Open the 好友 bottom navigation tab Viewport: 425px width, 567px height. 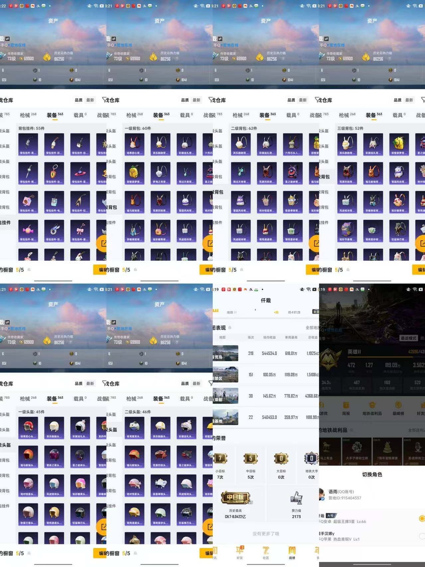click(240, 552)
